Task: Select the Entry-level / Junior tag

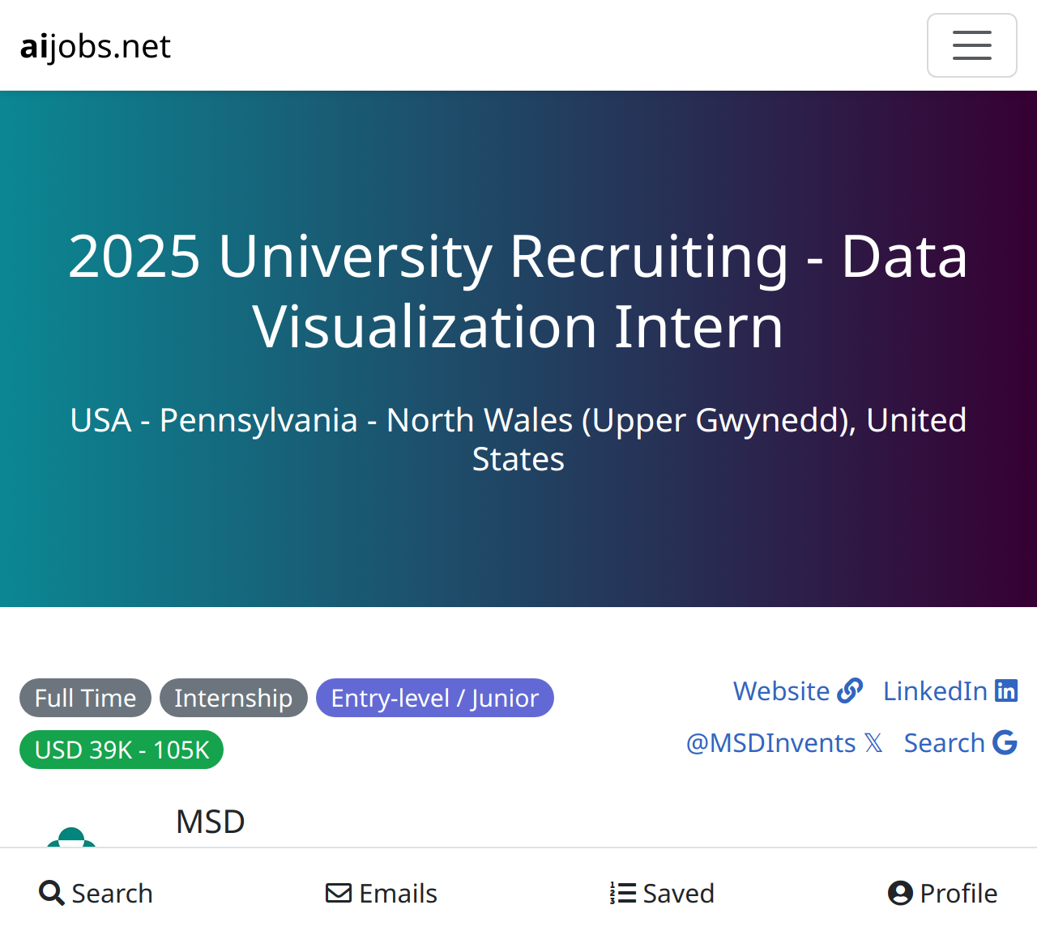Action: (435, 698)
